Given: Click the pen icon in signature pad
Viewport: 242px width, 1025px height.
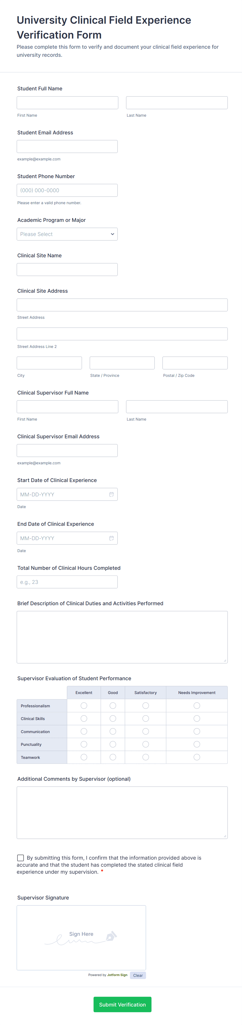Looking at the screenshot, I should (x=111, y=936).
